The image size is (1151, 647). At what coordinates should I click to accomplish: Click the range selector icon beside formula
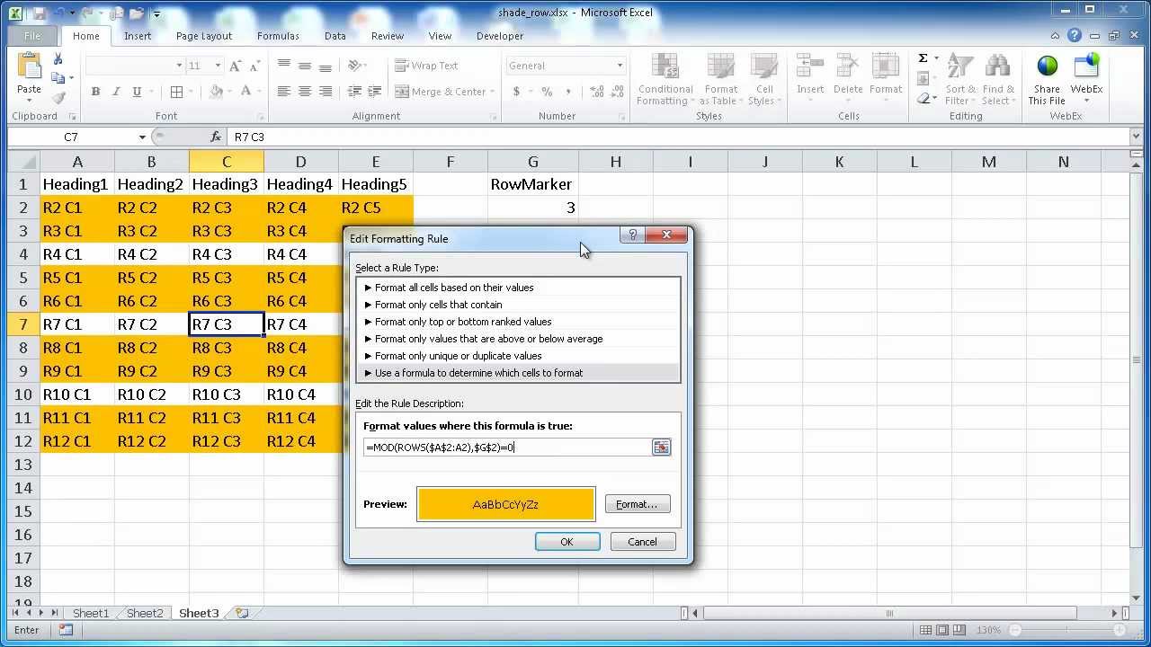pyautogui.click(x=661, y=448)
